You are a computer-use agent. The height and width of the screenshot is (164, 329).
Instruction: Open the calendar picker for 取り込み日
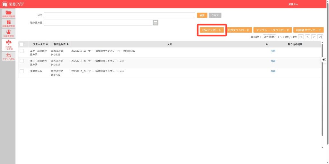pos(156,22)
